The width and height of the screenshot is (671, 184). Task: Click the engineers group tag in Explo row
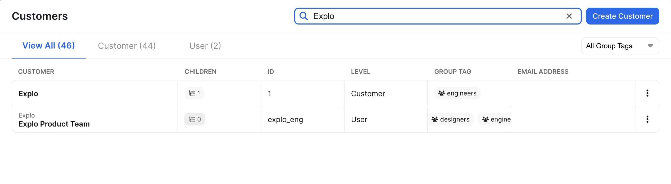pos(457,93)
